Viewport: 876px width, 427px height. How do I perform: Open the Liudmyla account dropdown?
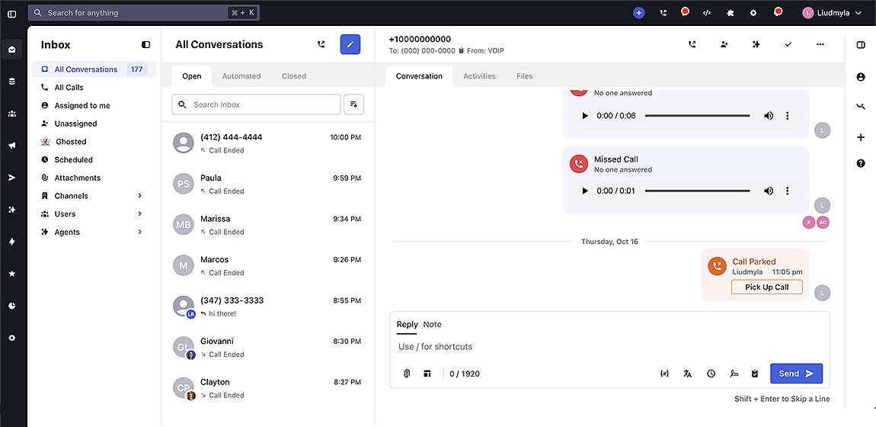(832, 13)
